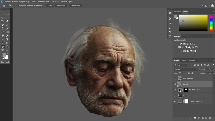Open the Capas panel options menu
Screen dimensions: 215x121
(214, 61)
